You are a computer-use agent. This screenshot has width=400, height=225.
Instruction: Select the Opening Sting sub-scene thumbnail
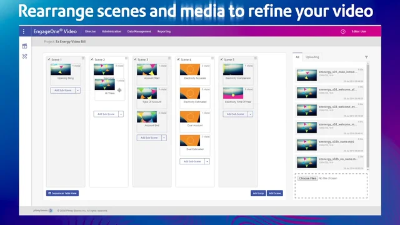point(61,69)
